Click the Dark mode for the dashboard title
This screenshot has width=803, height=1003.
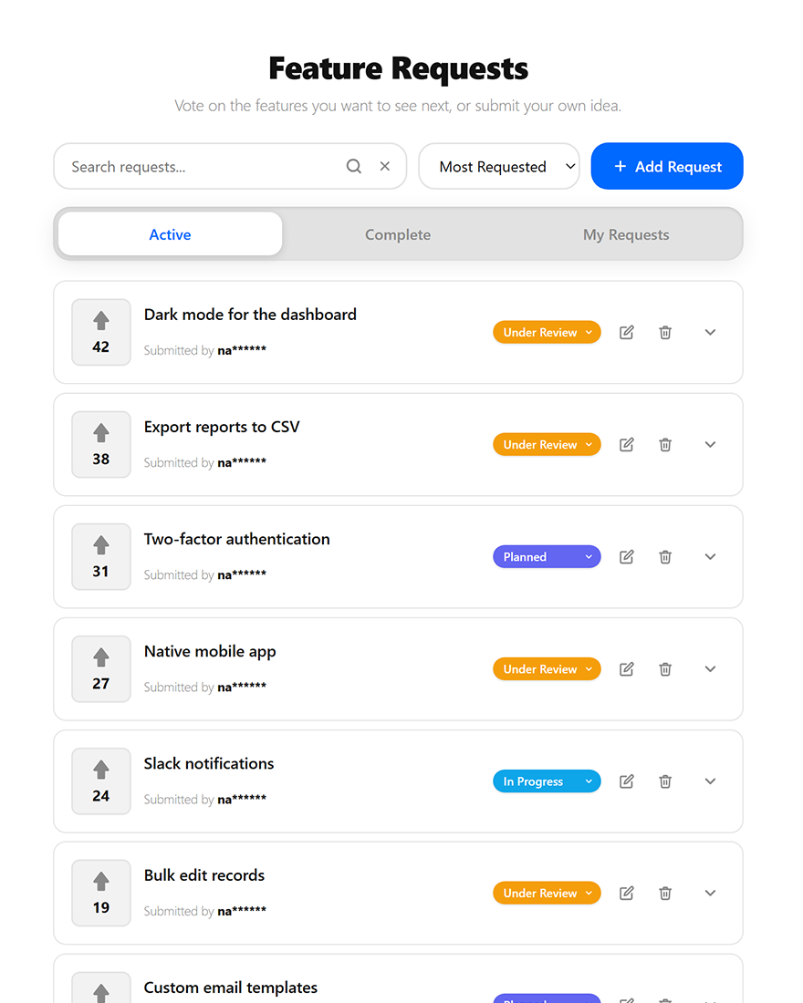250,314
